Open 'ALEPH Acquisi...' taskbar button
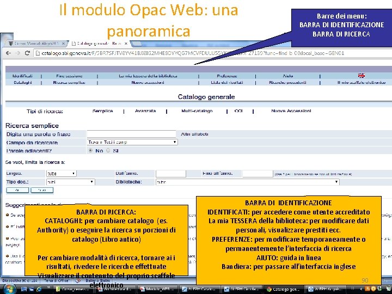The image size is (392, 294). (x=325, y=289)
